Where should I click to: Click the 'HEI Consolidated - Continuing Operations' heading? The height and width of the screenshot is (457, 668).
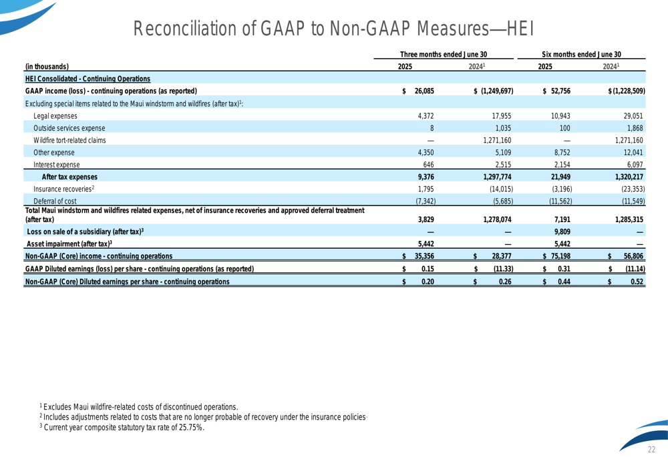click(88, 79)
